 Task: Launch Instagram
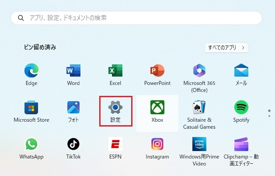point(157,148)
